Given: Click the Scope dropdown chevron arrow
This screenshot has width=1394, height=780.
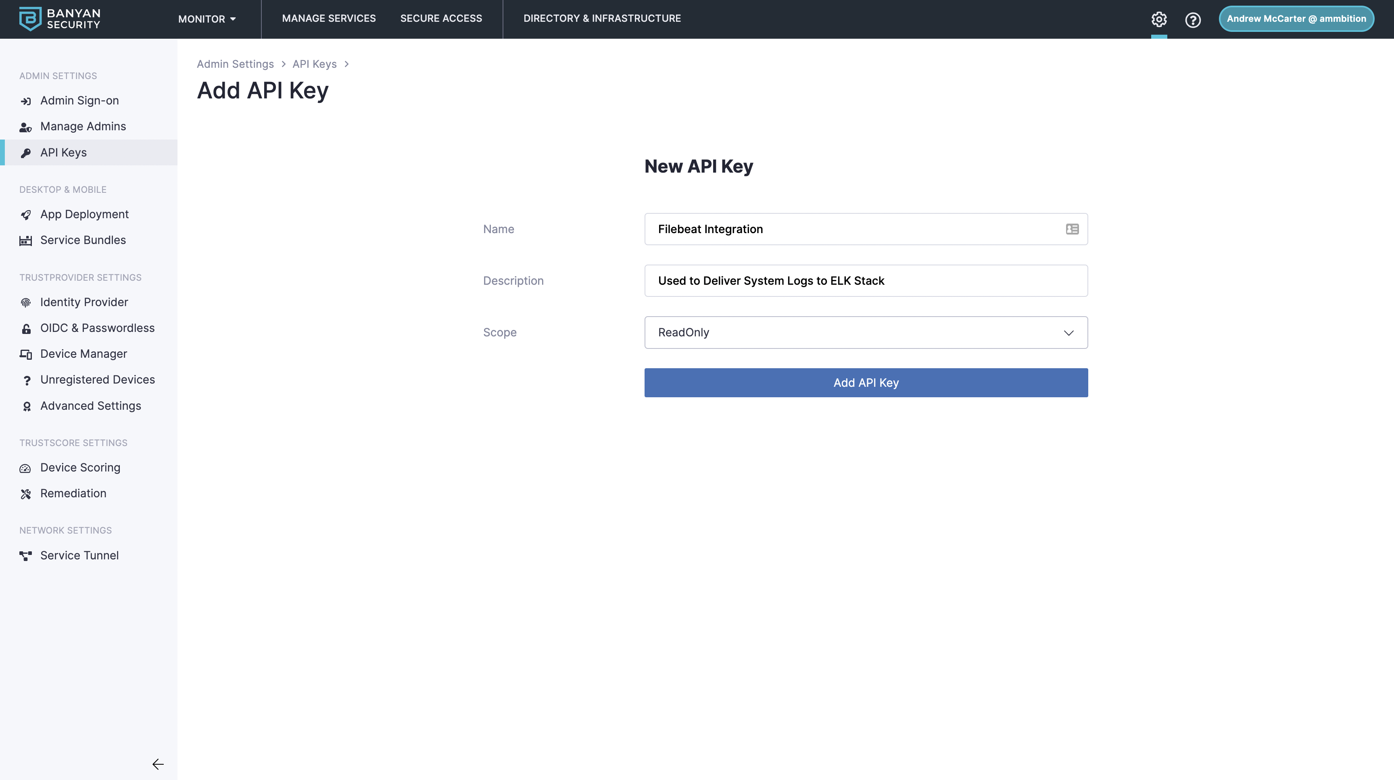Looking at the screenshot, I should (1068, 333).
